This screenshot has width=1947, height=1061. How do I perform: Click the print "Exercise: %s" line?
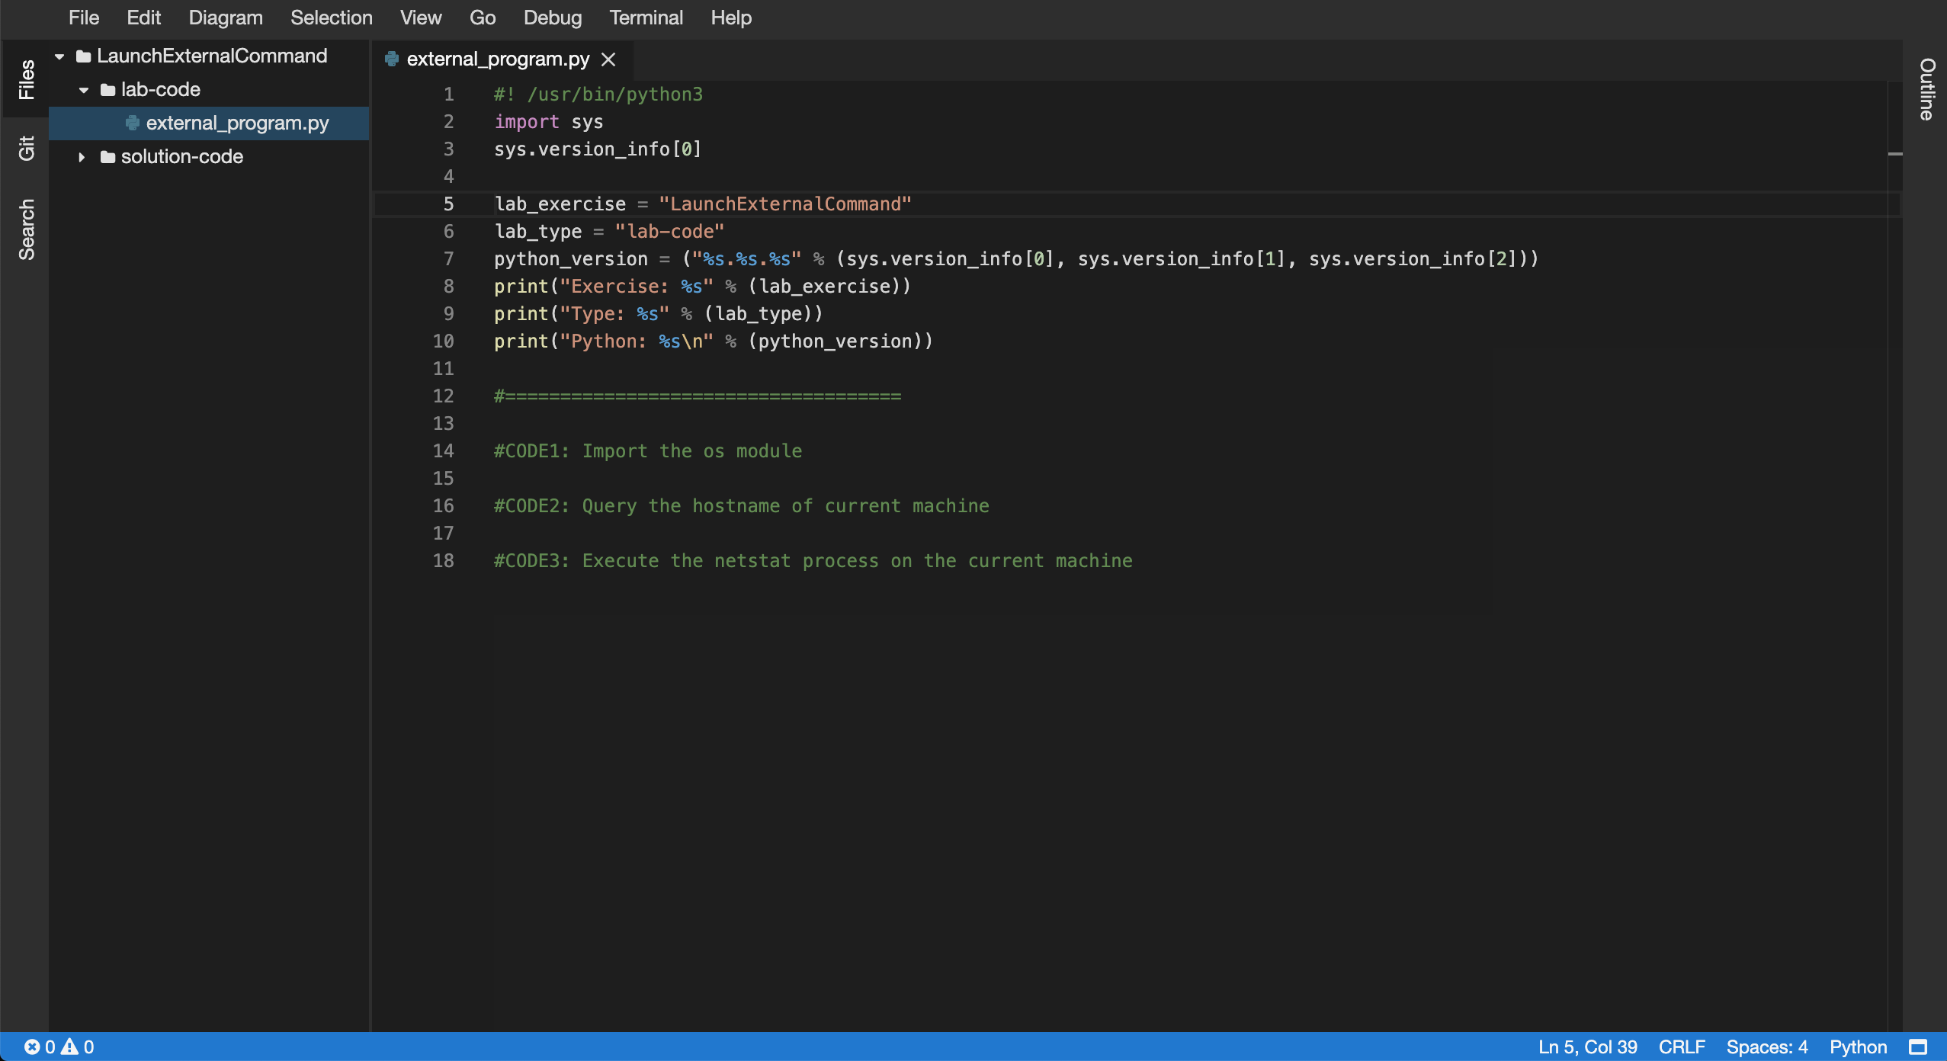tap(702, 286)
